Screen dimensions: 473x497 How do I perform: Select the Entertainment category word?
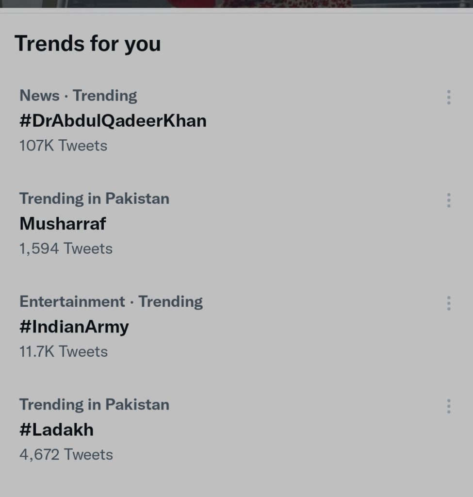tap(72, 301)
